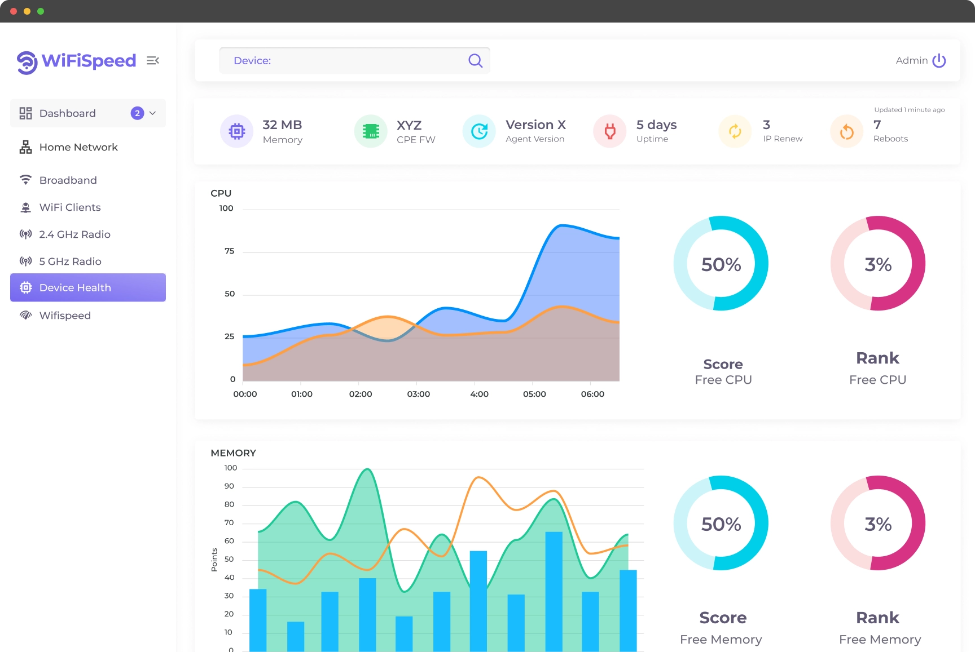
Task: Click the XYZ CPE FW value
Action: (409, 125)
